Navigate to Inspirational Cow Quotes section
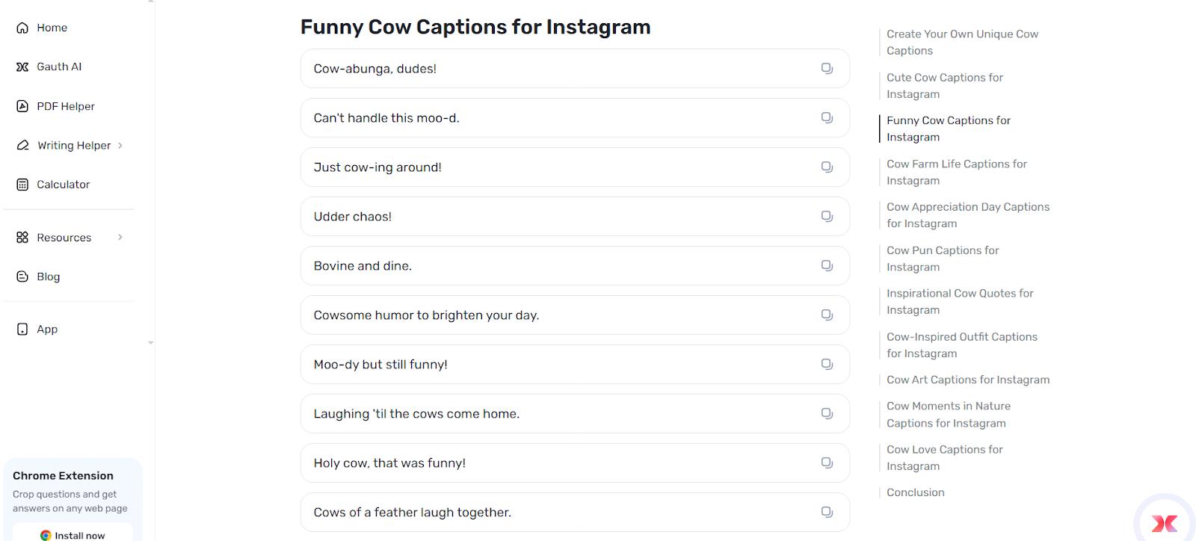This screenshot has width=1196, height=541. (960, 301)
